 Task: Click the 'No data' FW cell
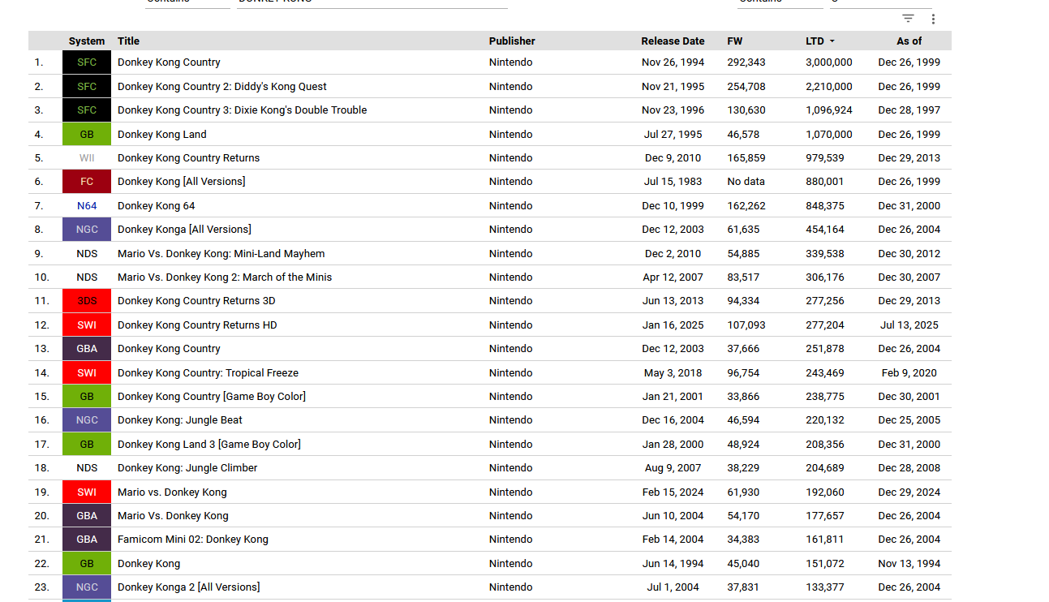(x=746, y=182)
